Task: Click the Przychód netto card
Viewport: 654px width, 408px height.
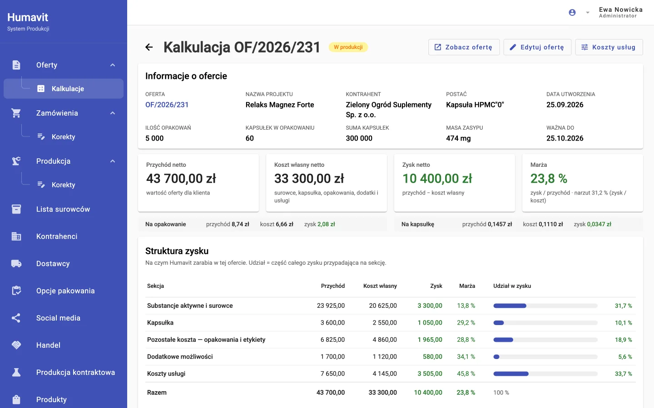Action: 198,183
